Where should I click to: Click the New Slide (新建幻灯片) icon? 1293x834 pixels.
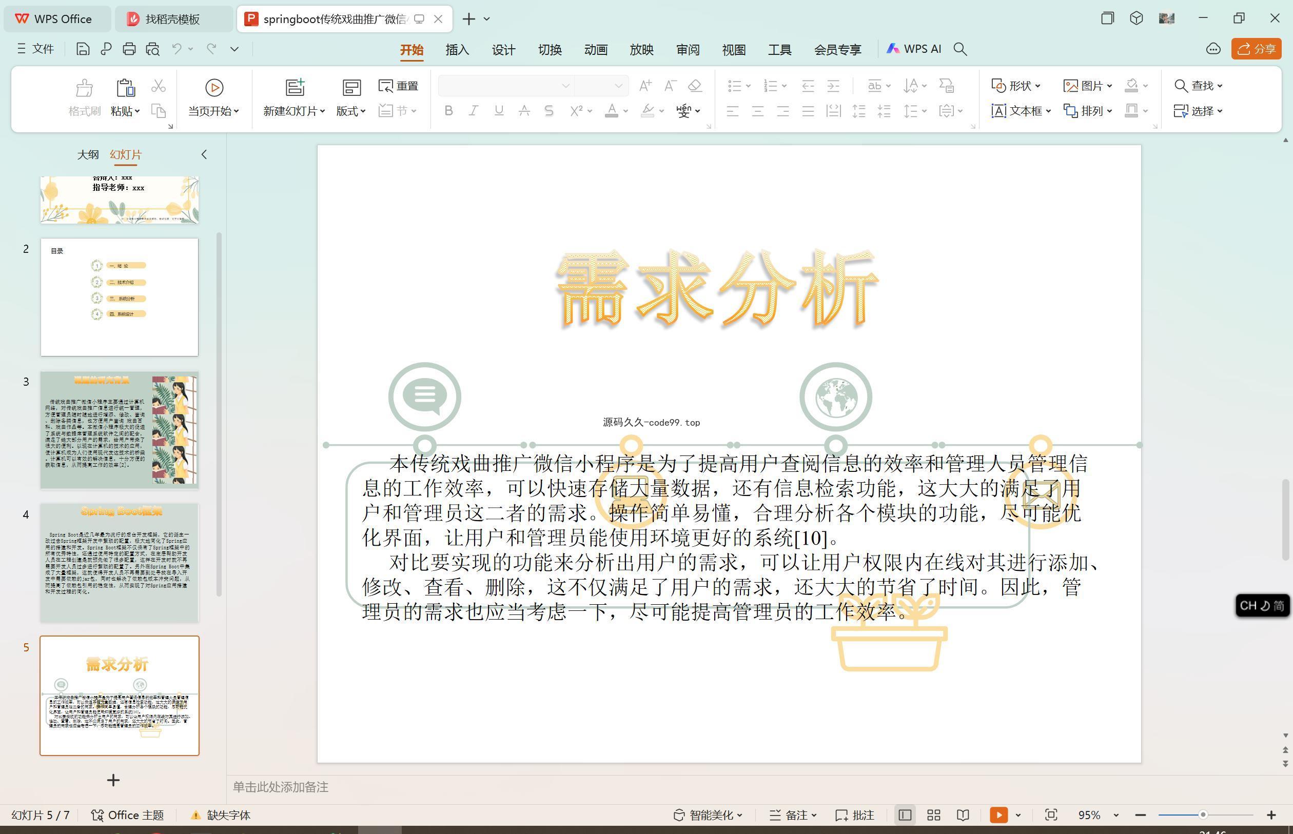295,87
